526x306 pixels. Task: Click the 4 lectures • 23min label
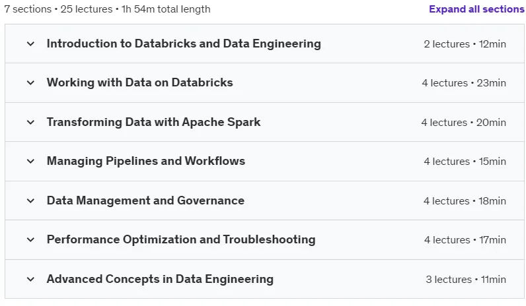pos(464,82)
